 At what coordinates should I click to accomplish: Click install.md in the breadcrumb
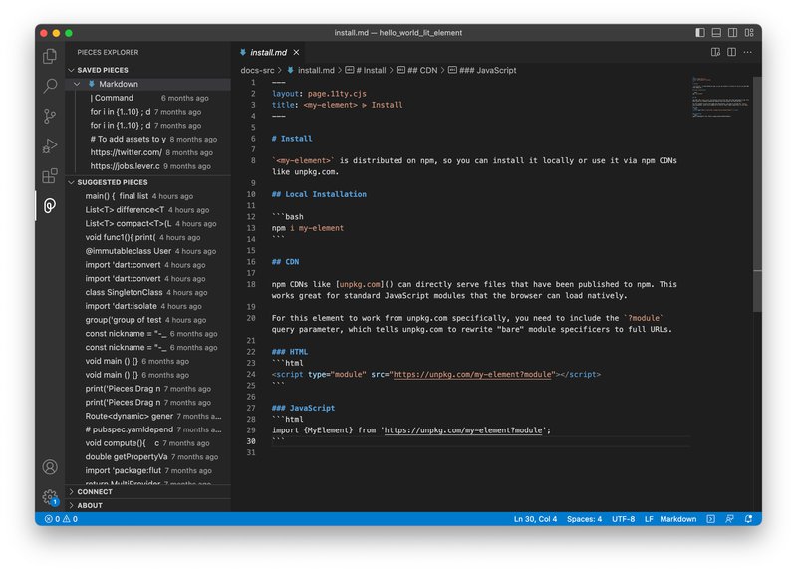(x=311, y=70)
